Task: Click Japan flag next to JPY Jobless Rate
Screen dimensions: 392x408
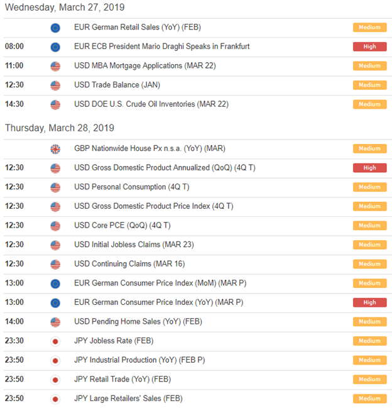Action: [55, 341]
